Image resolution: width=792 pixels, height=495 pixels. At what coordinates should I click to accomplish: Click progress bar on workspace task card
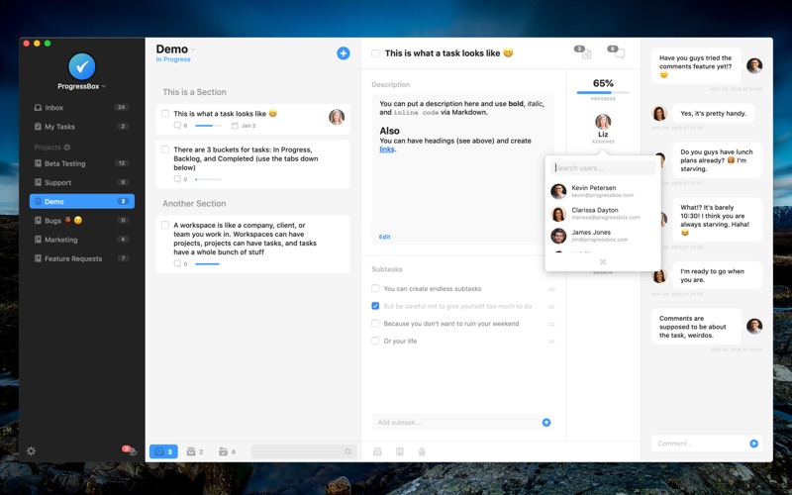pos(208,263)
